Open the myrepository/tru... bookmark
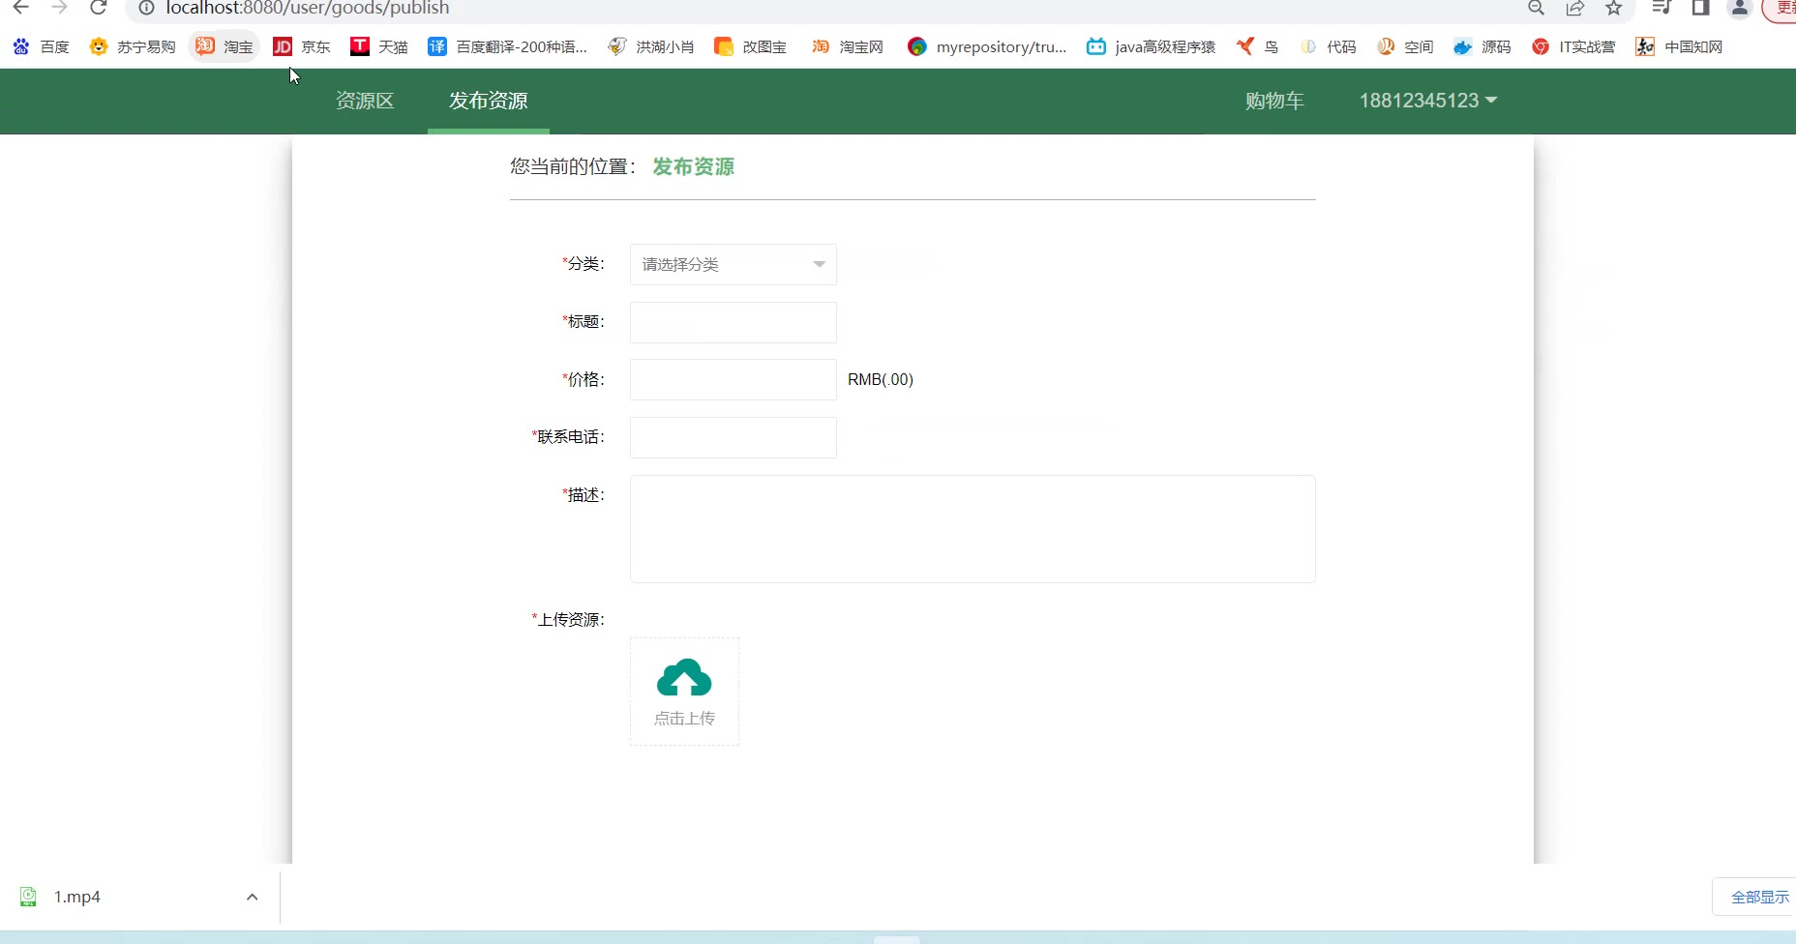 click(x=987, y=46)
